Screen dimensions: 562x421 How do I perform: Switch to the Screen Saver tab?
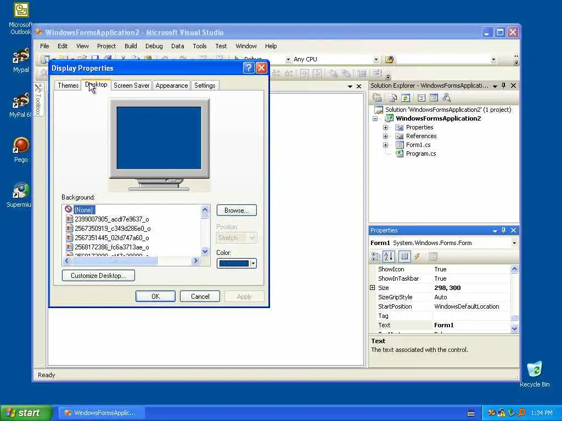(x=132, y=86)
